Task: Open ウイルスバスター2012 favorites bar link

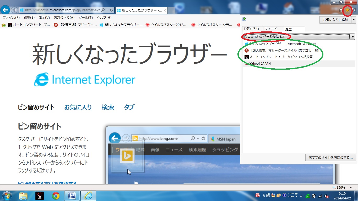Action: 166,25
